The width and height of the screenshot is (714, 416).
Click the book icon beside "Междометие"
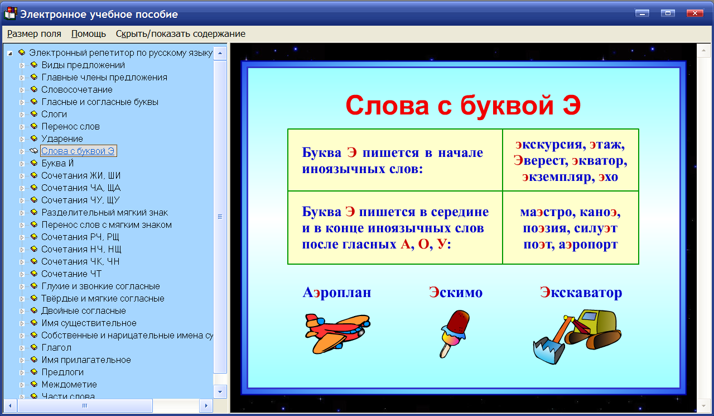(33, 384)
